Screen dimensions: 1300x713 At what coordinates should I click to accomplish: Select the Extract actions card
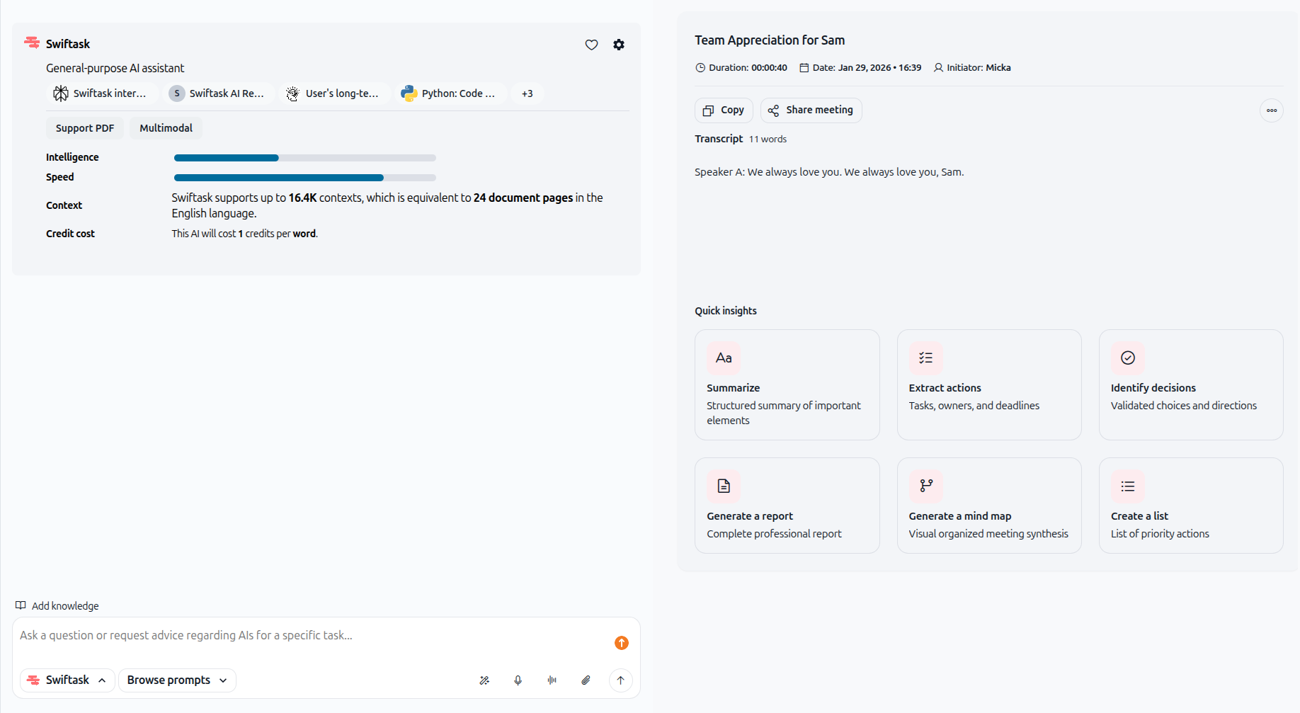pyautogui.click(x=989, y=385)
